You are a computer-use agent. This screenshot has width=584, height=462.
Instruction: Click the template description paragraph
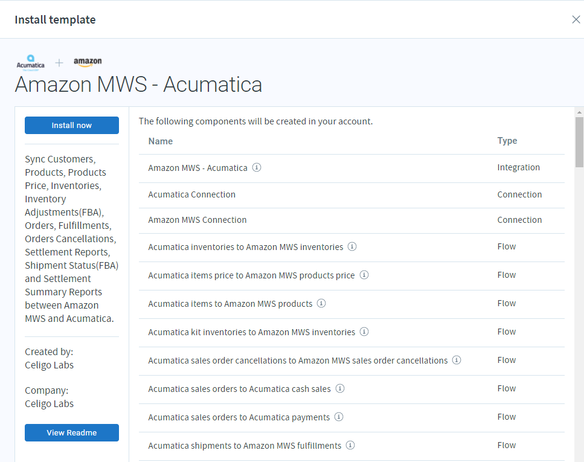click(71, 239)
